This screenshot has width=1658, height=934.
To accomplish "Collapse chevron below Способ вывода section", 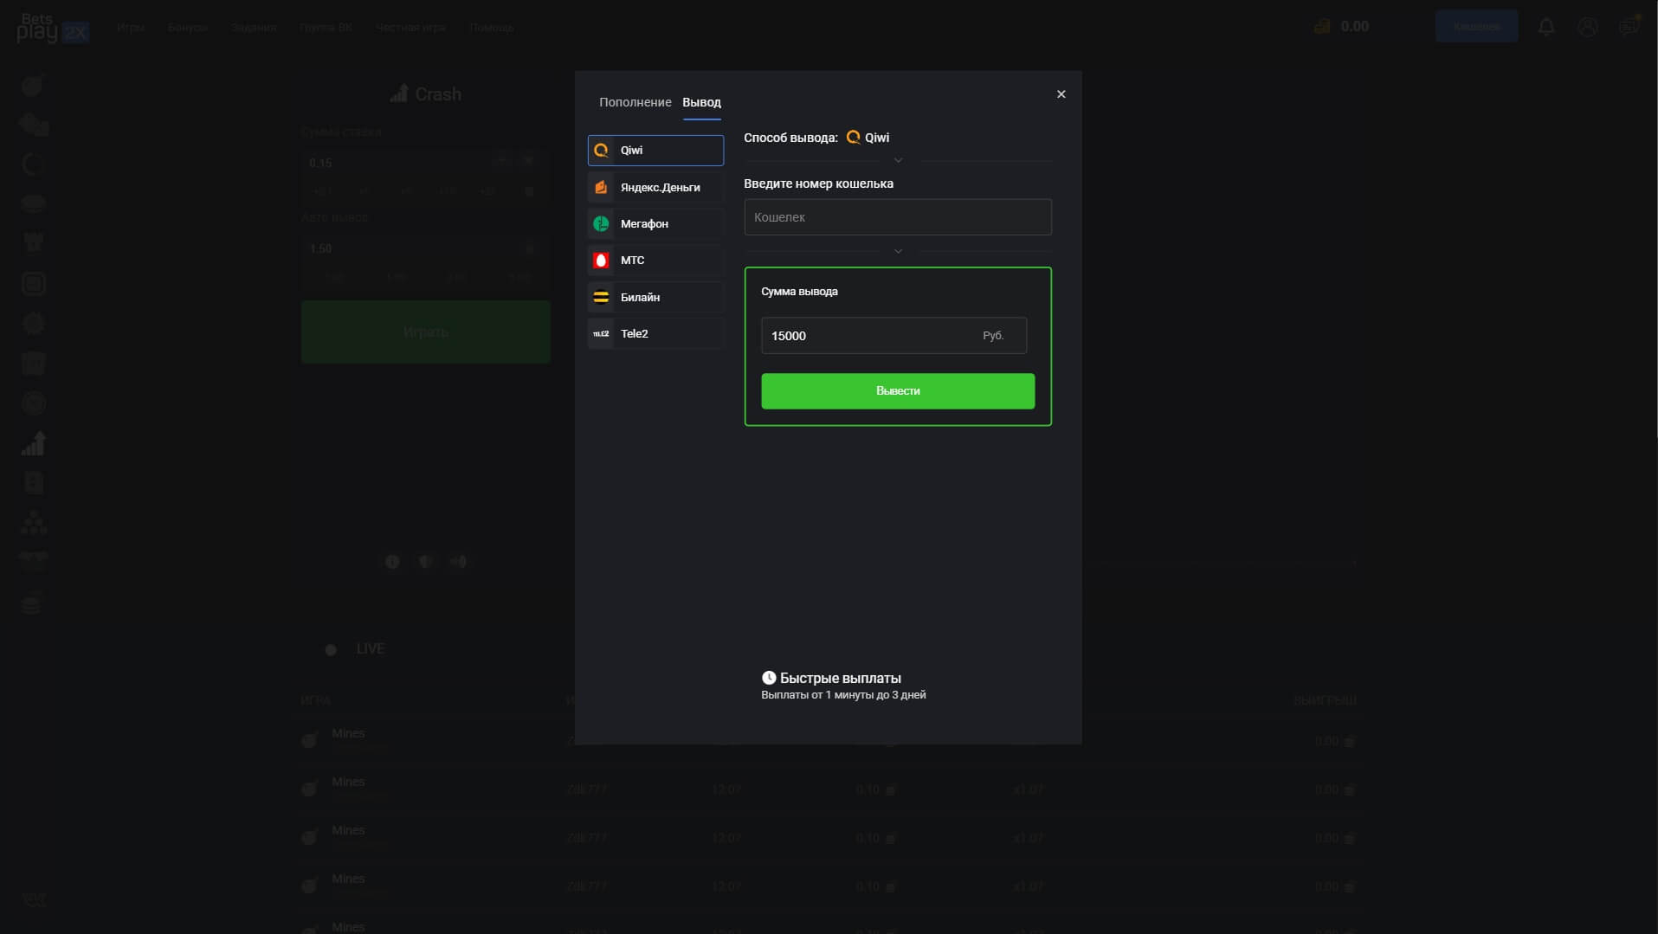I will coord(898,160).
